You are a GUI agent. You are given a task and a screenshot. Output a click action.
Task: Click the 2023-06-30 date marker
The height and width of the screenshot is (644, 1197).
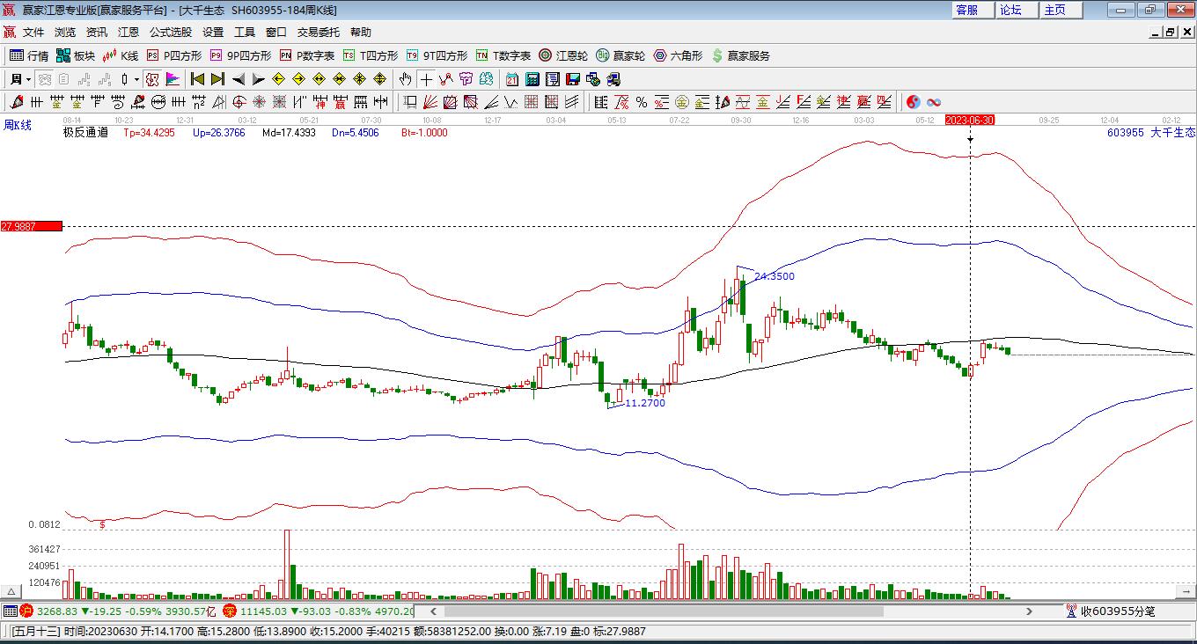[970, 120]
